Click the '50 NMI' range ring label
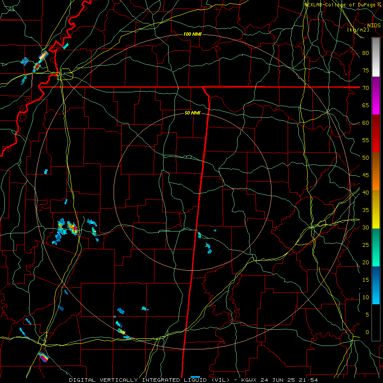Screen dimensions: 383x383 click(x=192, y=113)
